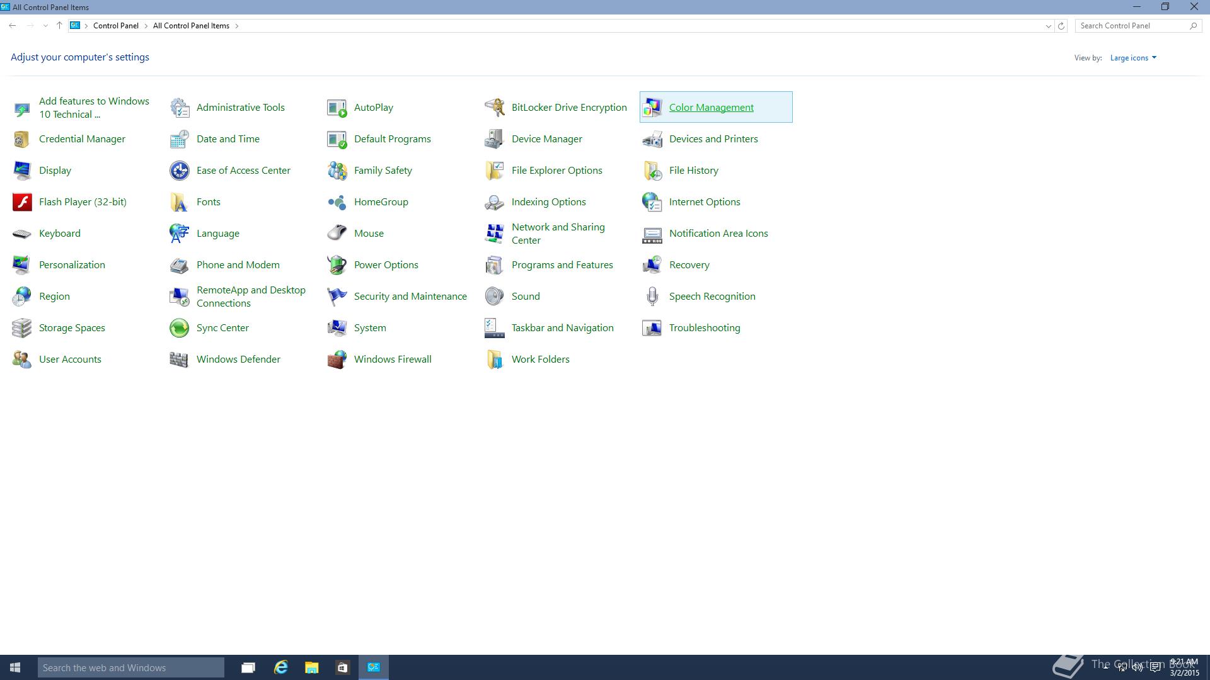Screen dimensions: 1210x680
Task: Open the Power Options icon
Action: [337, 265]
